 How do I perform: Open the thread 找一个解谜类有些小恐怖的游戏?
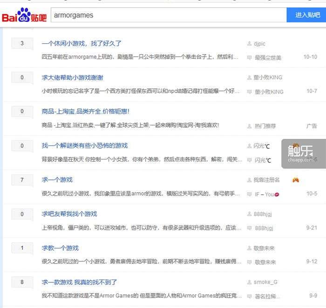(85, 145)
